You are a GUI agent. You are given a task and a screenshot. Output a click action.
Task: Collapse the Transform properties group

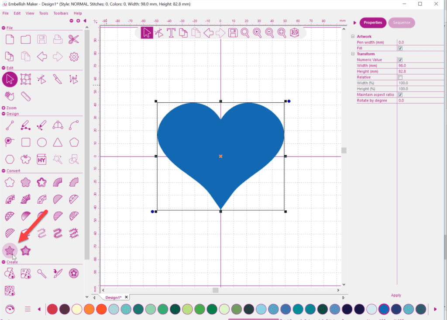[353, 54]
